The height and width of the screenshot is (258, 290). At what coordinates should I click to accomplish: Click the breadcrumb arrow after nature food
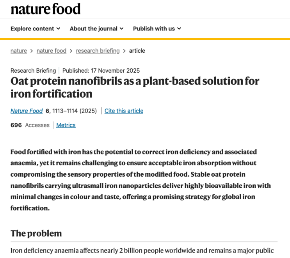(x=71, y=51)
